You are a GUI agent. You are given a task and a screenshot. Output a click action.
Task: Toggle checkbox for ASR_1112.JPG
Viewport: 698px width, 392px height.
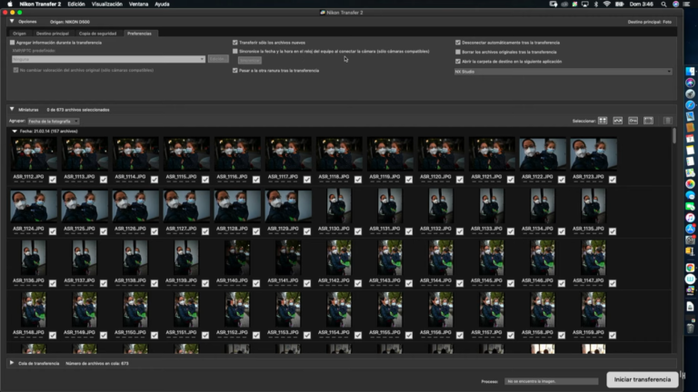53,180
